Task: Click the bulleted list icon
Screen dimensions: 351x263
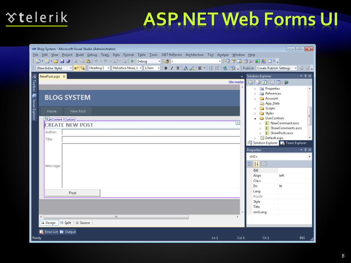Action: click(x=211, y=68)
